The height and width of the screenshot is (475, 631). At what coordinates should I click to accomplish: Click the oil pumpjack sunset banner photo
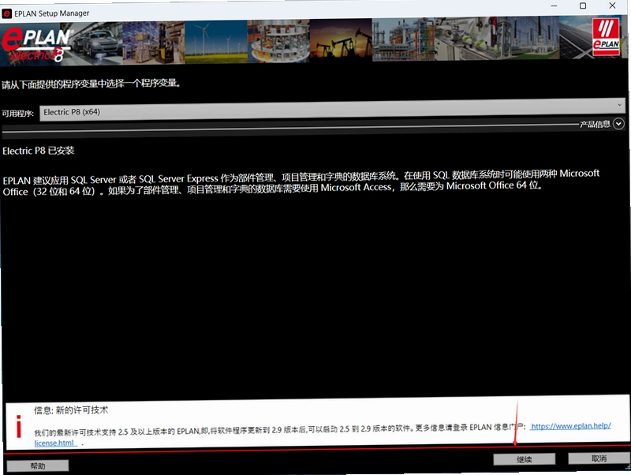(341, 40)
